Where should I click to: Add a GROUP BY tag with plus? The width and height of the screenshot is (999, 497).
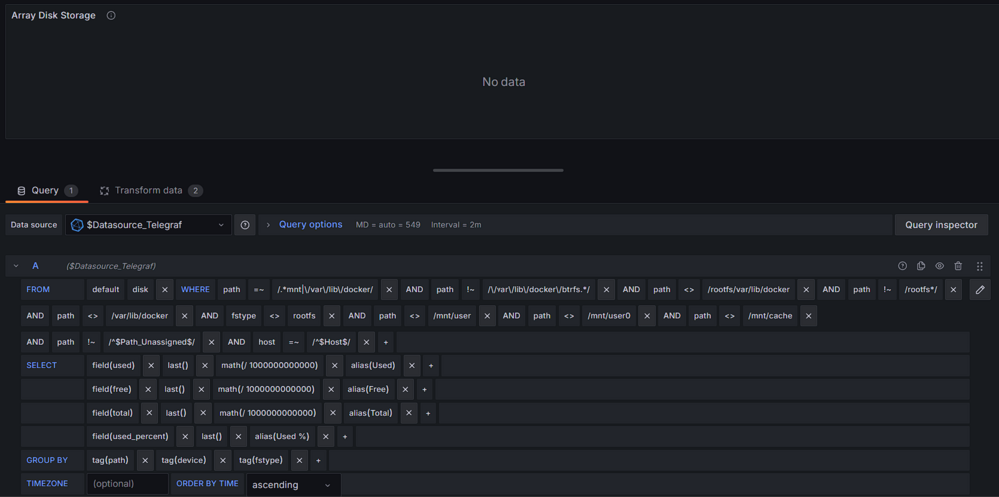pos(318,460)
